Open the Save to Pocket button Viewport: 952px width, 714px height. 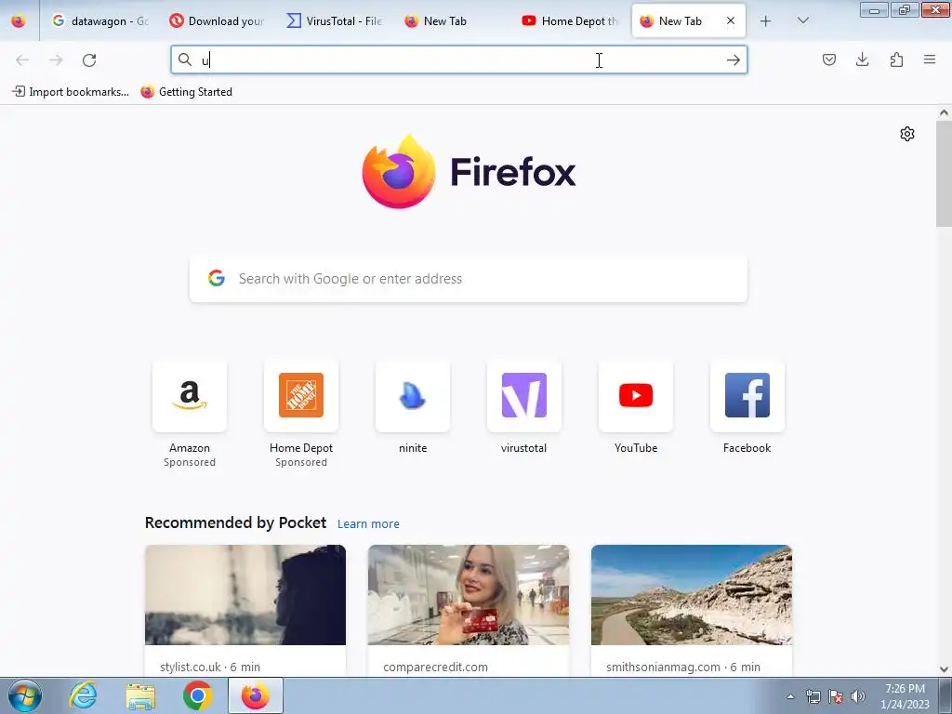pos(828,59)
